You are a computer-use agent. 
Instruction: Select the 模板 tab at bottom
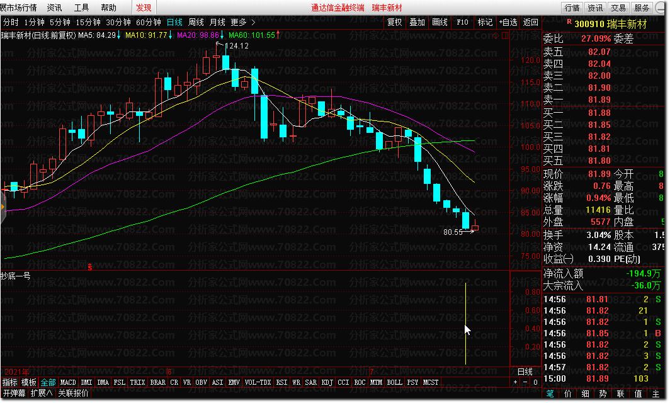tap(29, 382)
